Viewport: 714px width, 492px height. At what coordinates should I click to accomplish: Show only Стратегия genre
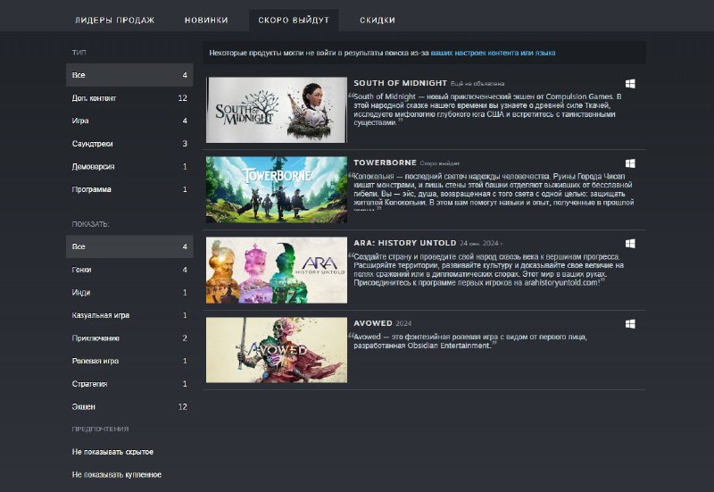(89, 384)
